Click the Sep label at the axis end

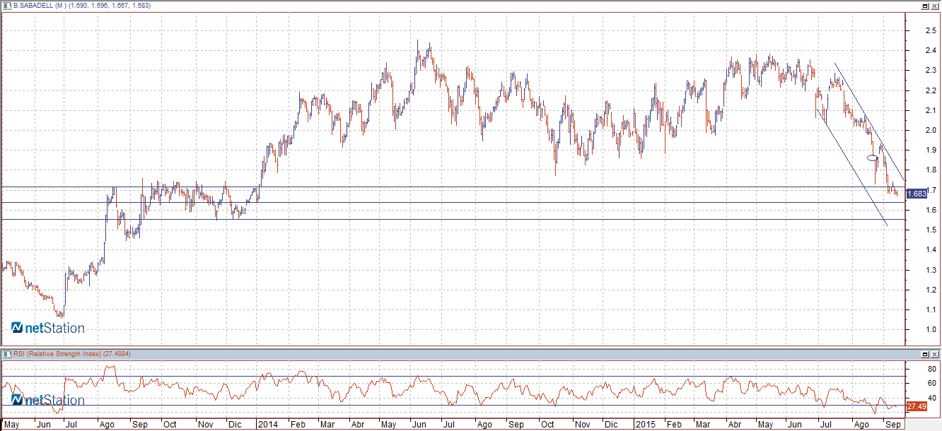click(x=893, y=425)
